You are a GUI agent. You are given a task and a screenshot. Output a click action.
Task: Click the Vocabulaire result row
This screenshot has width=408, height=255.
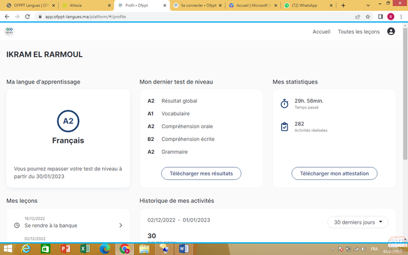pos(168,113)
